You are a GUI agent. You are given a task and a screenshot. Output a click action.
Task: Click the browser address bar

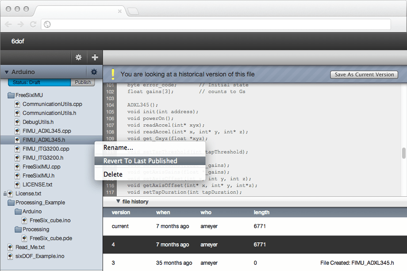[x=216, y=24]
